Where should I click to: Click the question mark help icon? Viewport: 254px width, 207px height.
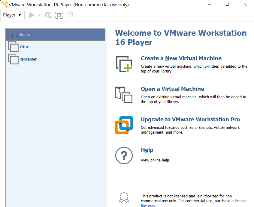coord(124,155)
